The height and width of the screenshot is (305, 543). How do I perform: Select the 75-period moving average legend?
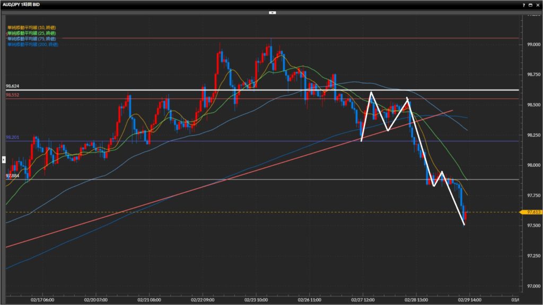[x=32, y=39]
